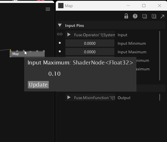The image size is (167, 142).
Task: Collapse all categories with the minus icon
Action: tap(145, 16)
